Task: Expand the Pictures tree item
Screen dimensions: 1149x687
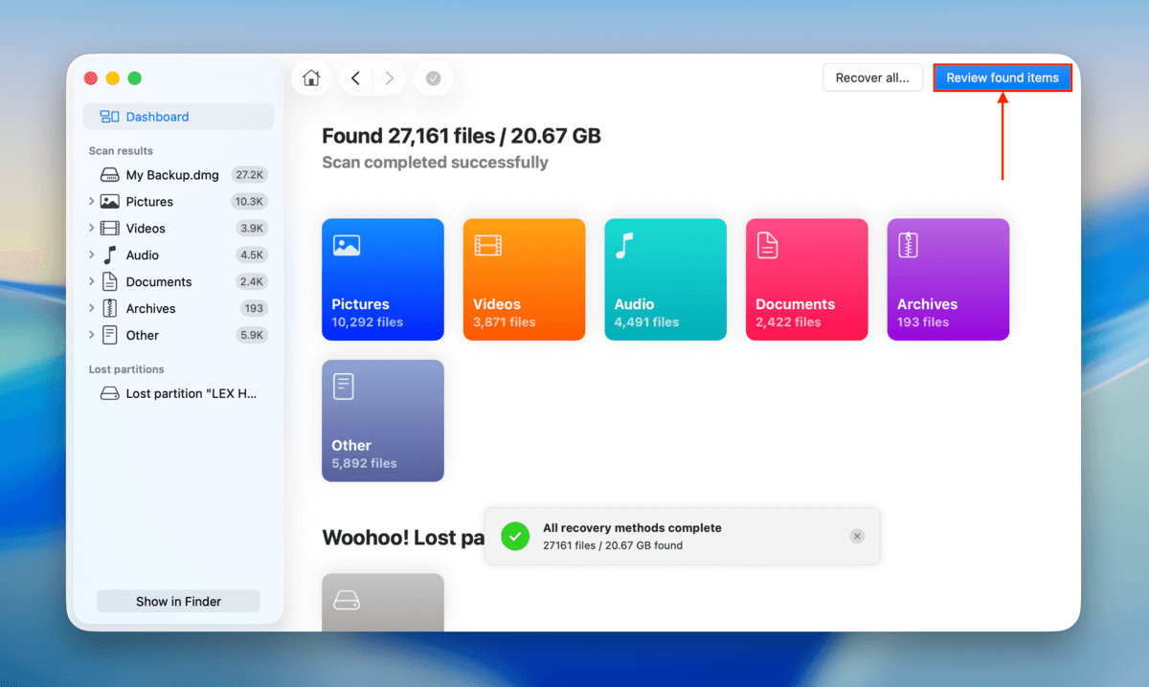Action: tap(91, 202)
